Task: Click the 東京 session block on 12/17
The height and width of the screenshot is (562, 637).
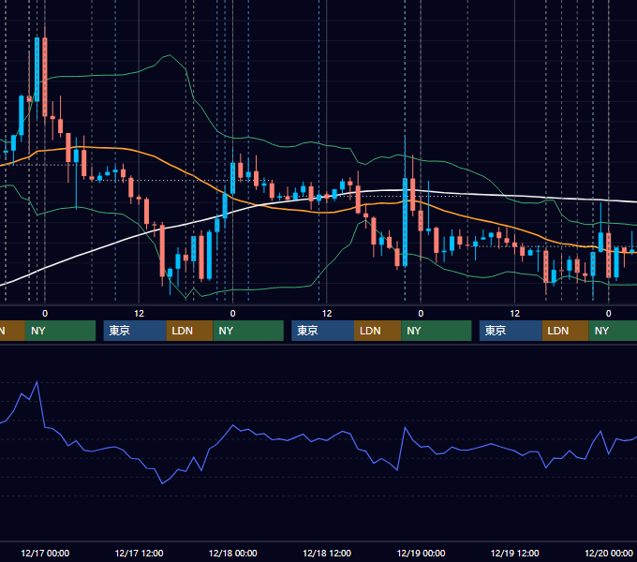Action: click(135, 331)
